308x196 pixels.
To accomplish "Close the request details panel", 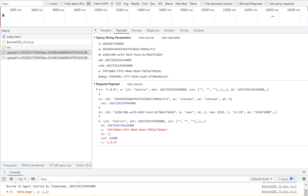I will pyautogui.click(x=95, y=30).
